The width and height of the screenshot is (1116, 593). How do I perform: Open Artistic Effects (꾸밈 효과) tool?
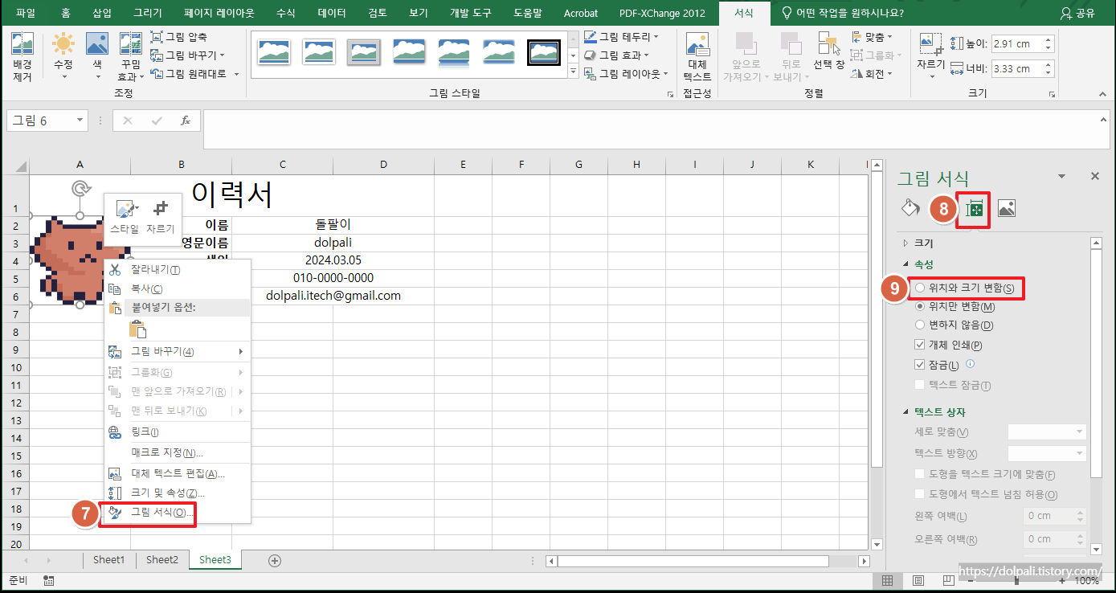click(x=130, y=56)
